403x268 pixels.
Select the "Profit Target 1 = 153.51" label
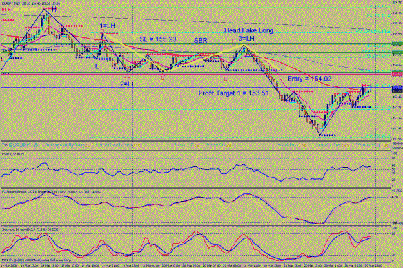(233, 93)
